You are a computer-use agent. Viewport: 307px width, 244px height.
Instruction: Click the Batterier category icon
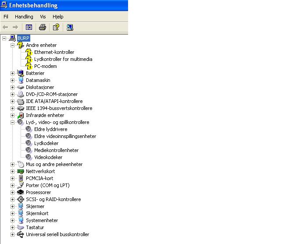pos(20,73)
